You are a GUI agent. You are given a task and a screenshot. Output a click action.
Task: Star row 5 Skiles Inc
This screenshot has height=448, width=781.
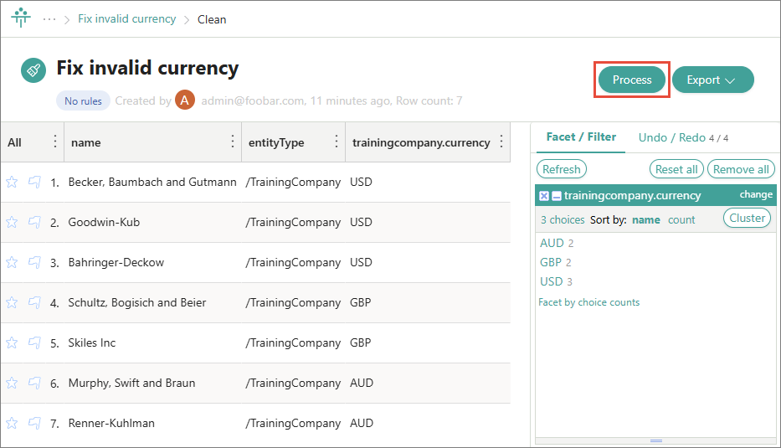pos(12,342)
